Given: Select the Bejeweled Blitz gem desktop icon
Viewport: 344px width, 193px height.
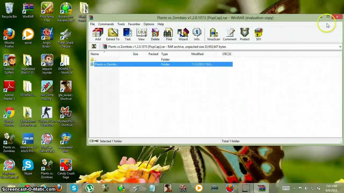Looking at the screenshot, I should pos(66,143).
